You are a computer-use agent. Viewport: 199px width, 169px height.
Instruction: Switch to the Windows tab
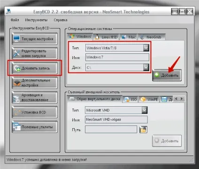pos(80,37)
